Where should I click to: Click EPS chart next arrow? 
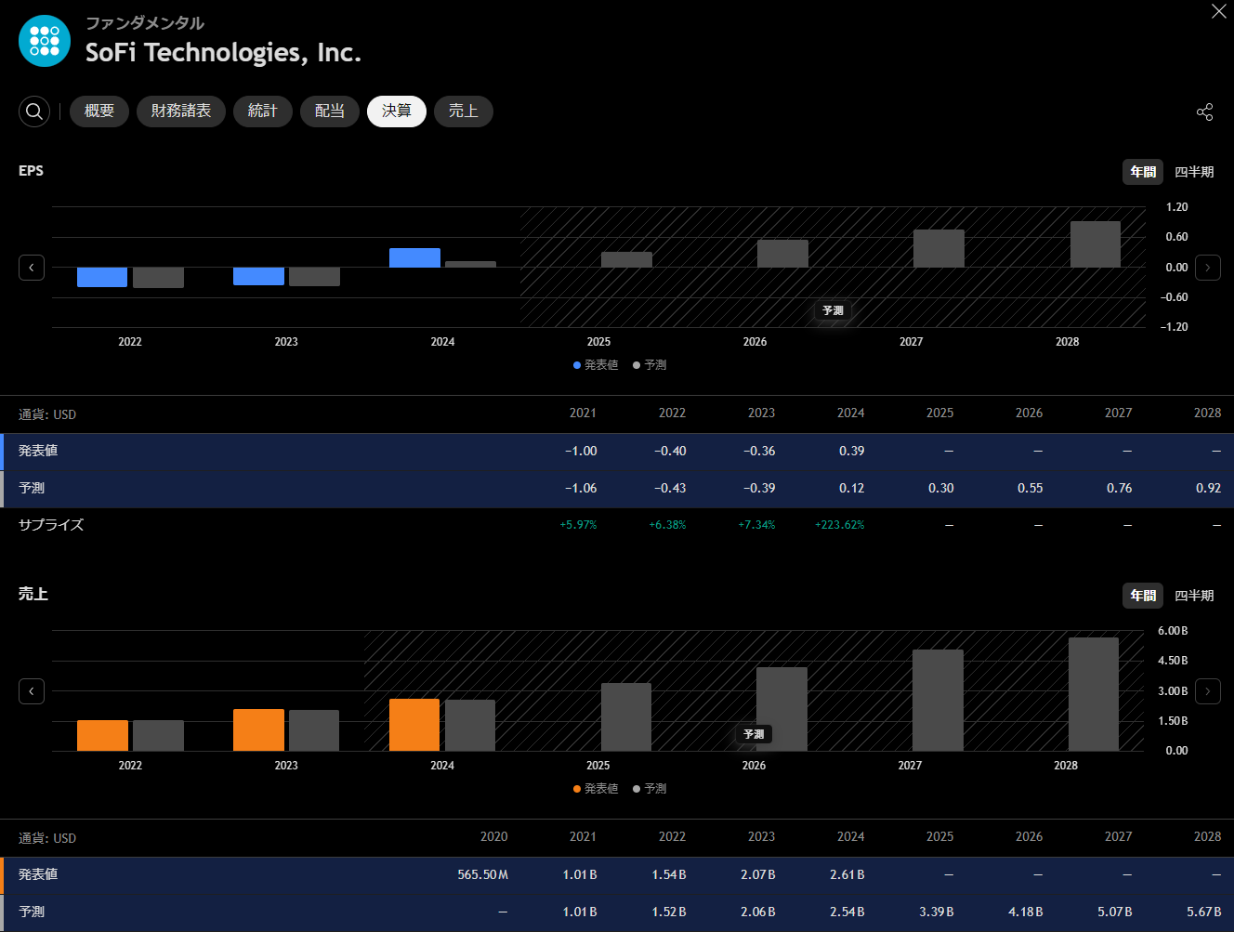coord(1208,268)
